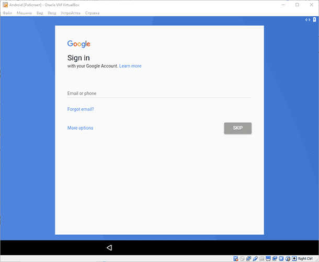The height and width of the screenshot is (262, 319).
Task: Click the V virtualization features icon
Action: tap(281, 258)
